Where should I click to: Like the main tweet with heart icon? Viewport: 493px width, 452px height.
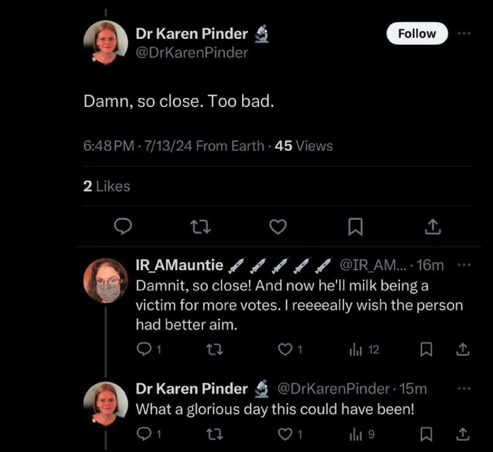point(278,227)
